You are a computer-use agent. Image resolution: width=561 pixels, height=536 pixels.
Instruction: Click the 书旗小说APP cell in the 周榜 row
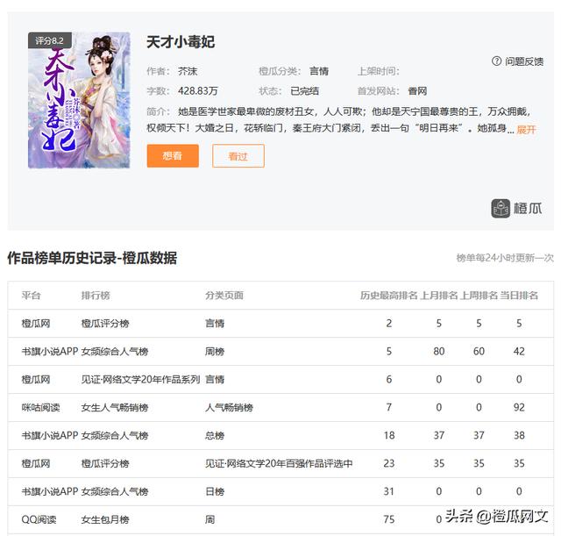50,351
